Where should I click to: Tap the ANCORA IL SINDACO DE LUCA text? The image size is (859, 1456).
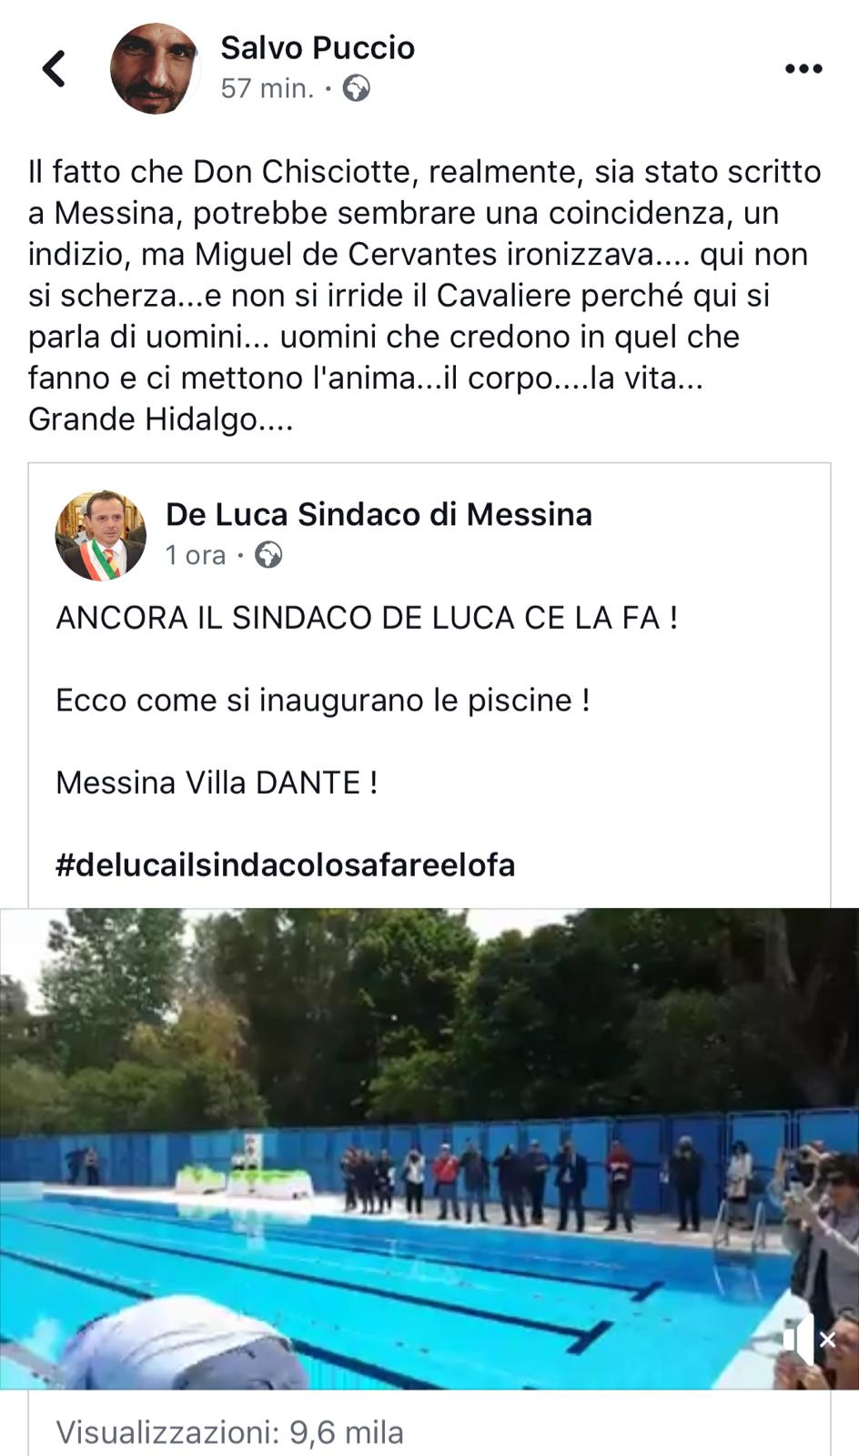367,618
